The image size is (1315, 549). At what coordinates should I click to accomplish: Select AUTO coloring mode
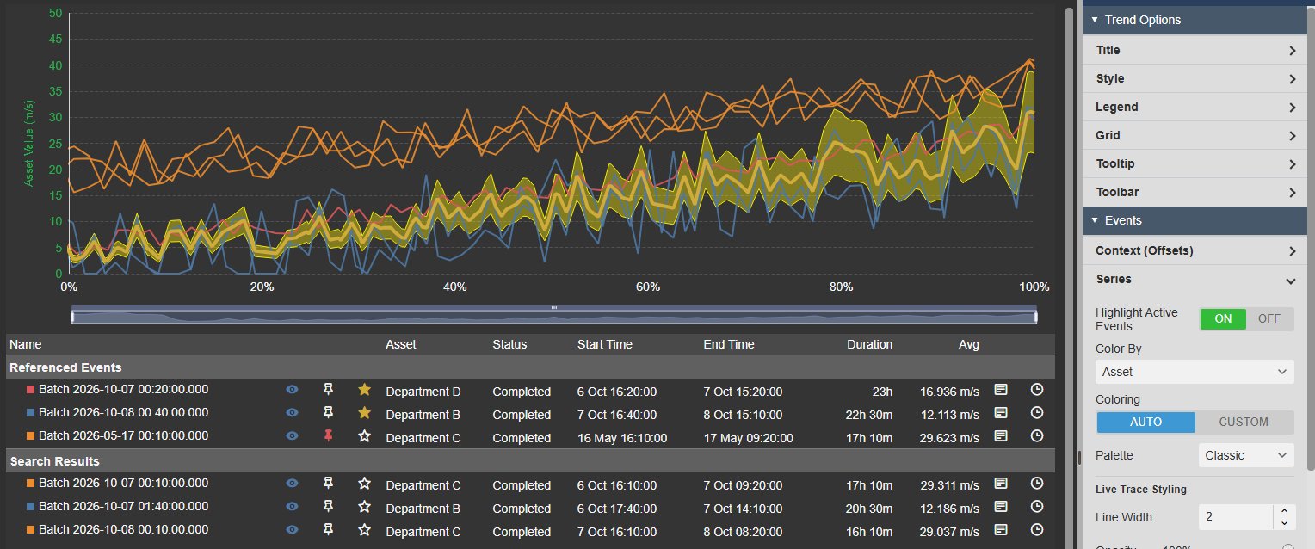point(1145,422)
